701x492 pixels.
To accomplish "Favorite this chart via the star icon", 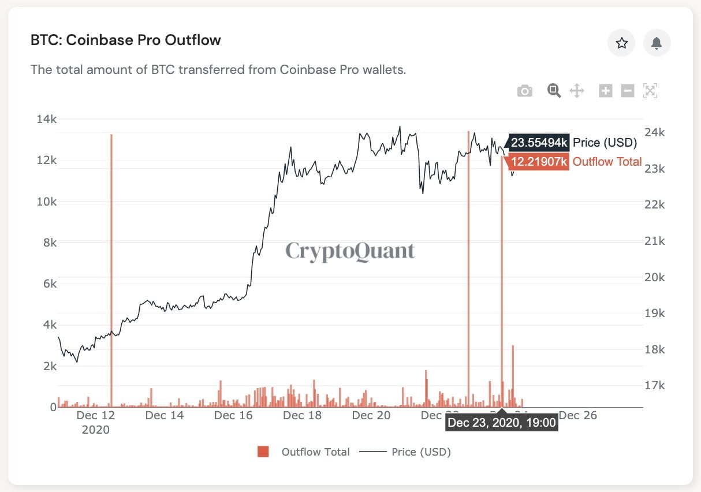I will pos(621,43).
